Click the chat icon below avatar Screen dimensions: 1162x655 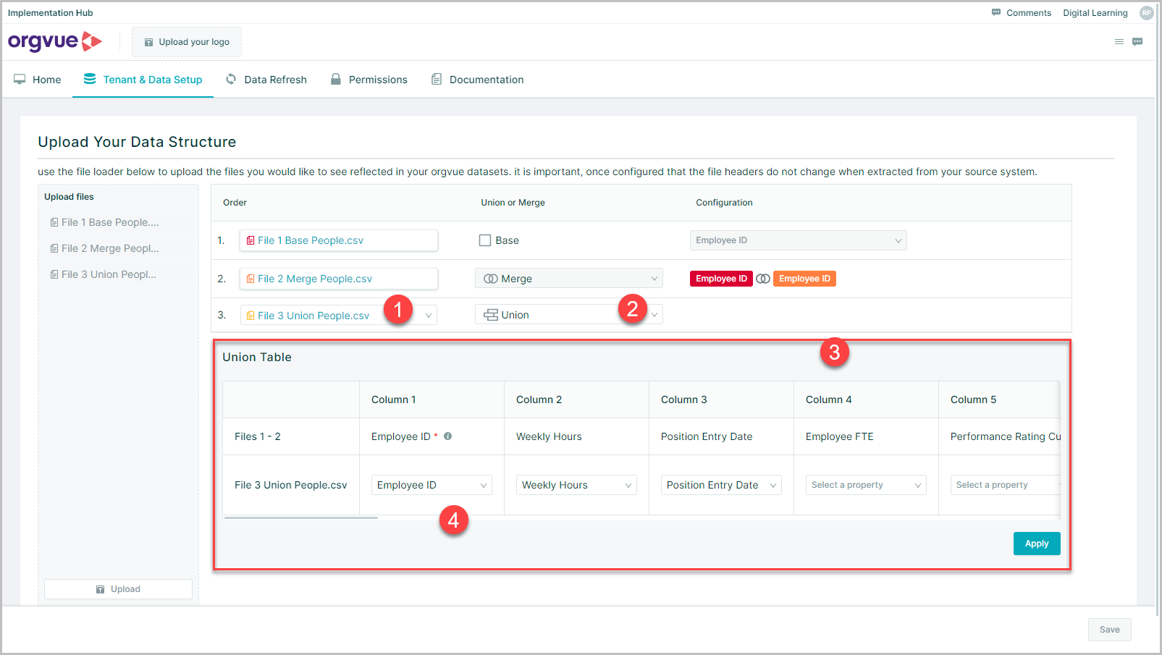tap(1137, 42)
